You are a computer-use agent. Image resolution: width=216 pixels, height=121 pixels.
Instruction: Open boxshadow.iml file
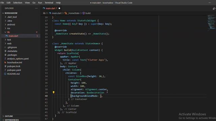15,63
